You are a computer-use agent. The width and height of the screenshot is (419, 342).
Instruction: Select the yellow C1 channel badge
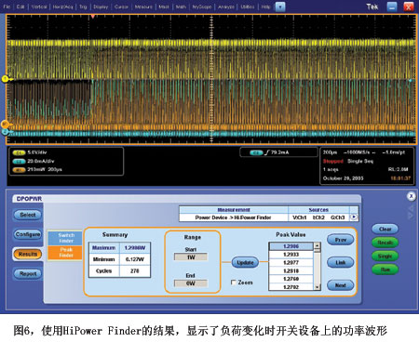20,152
